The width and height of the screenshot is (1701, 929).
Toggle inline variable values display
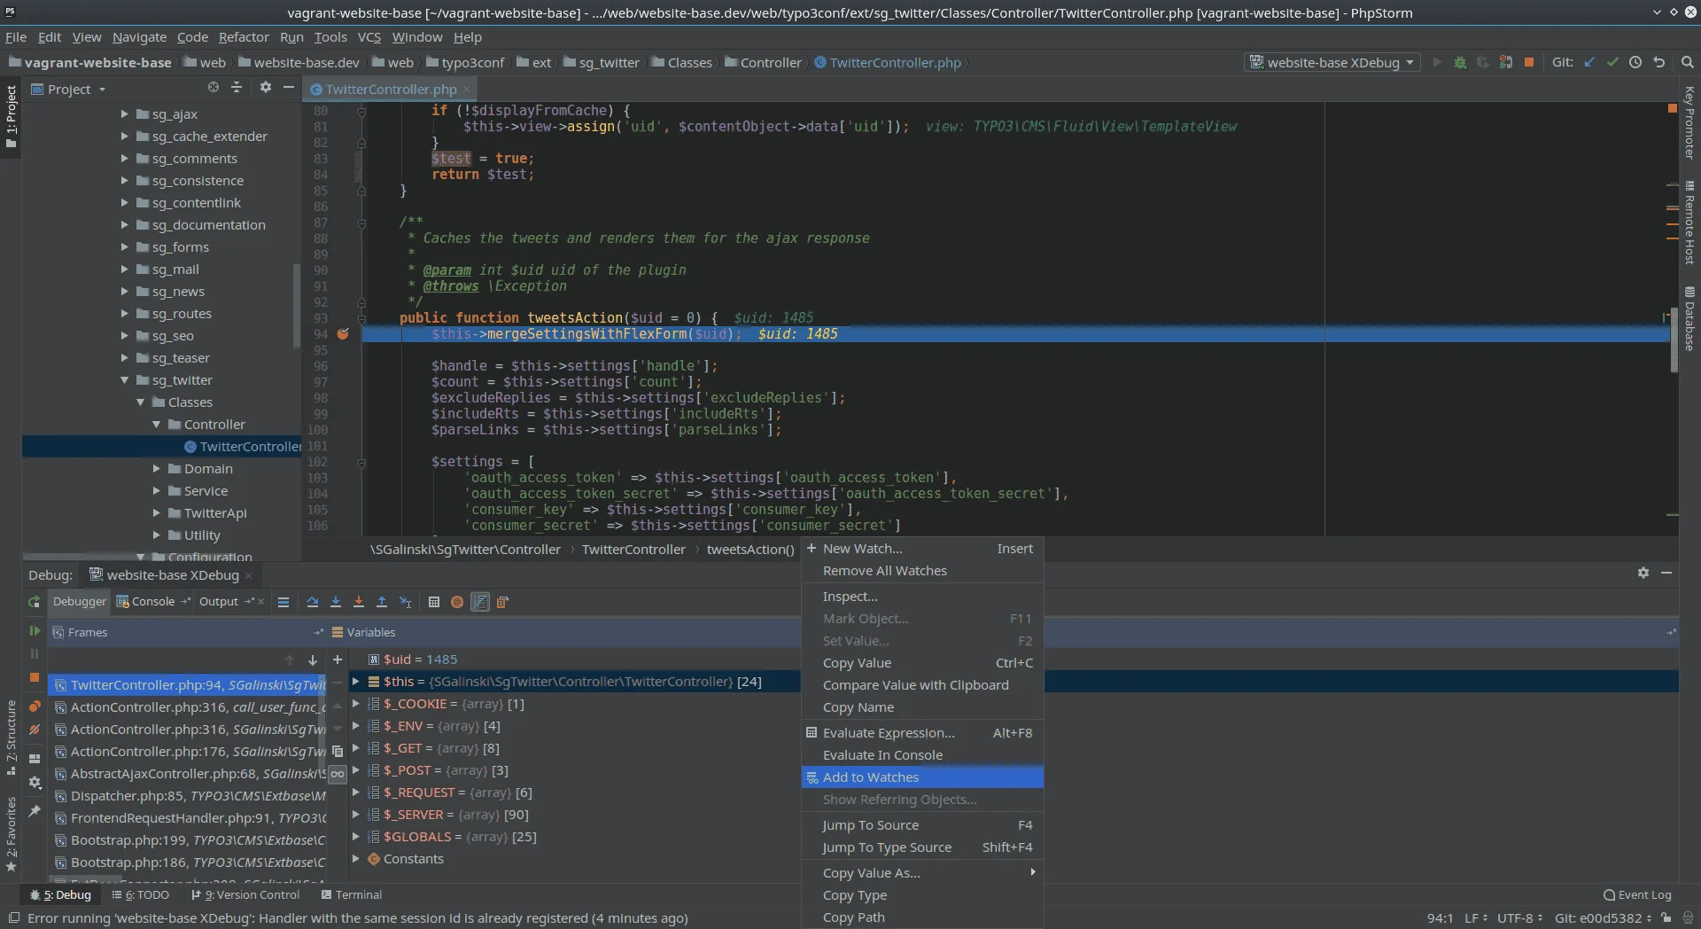click(480, 602)
